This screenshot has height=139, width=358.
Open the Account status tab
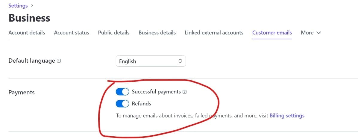click(72, 33)
